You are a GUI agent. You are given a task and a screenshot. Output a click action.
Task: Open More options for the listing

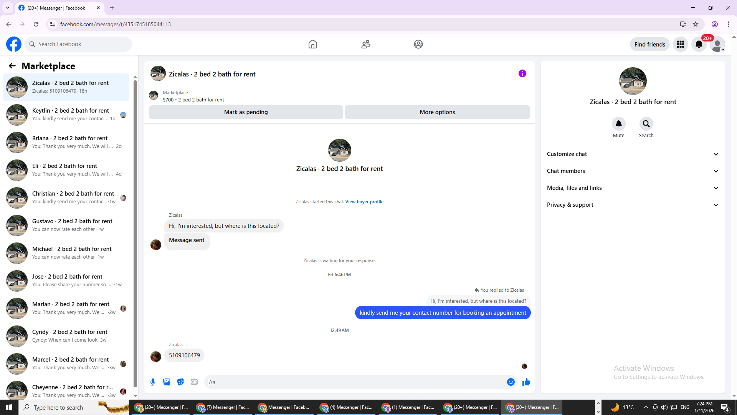coord(437,112)
